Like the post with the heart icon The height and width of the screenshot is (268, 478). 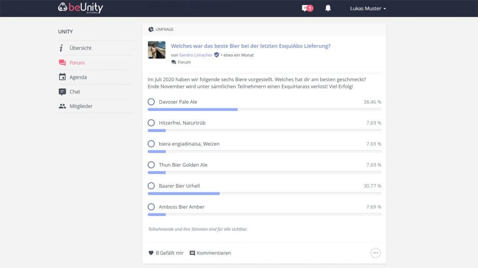click(x=151, y=253)
